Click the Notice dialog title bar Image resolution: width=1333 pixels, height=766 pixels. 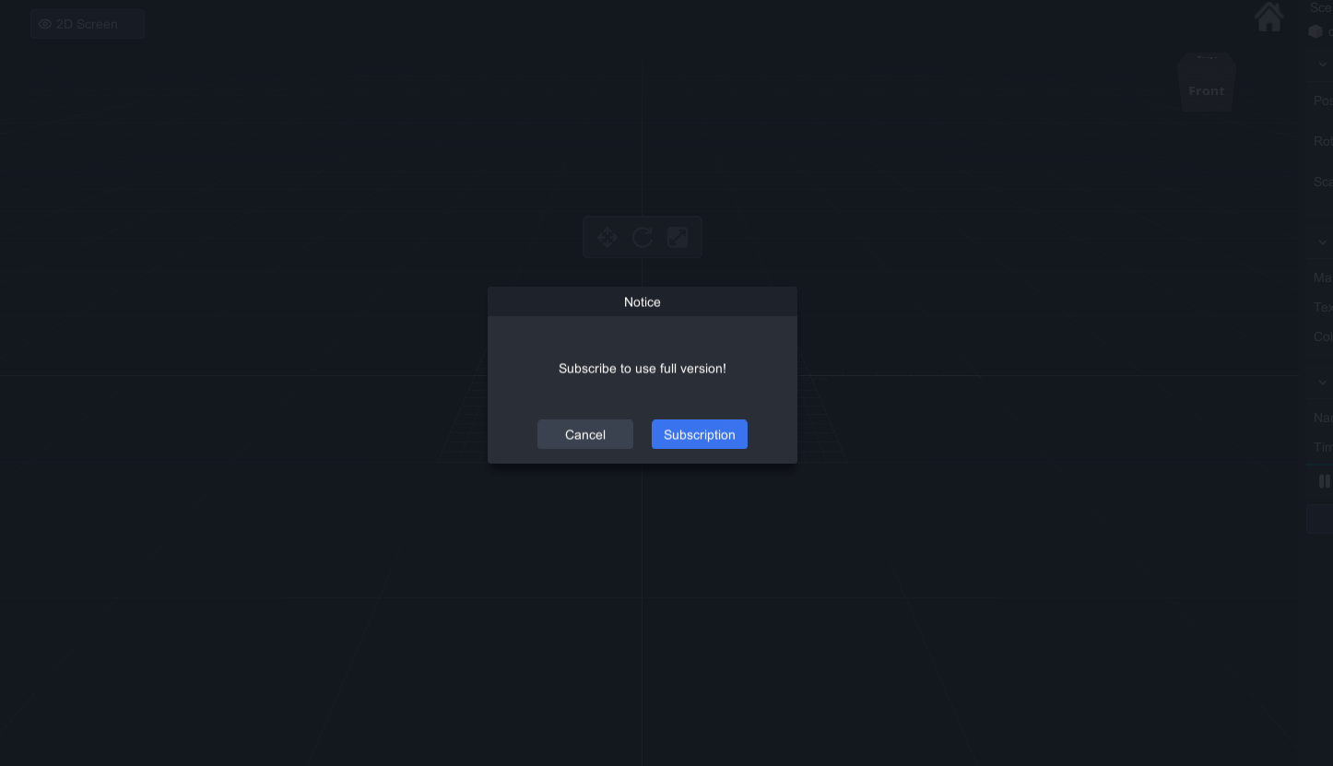(x=643, y=301)
